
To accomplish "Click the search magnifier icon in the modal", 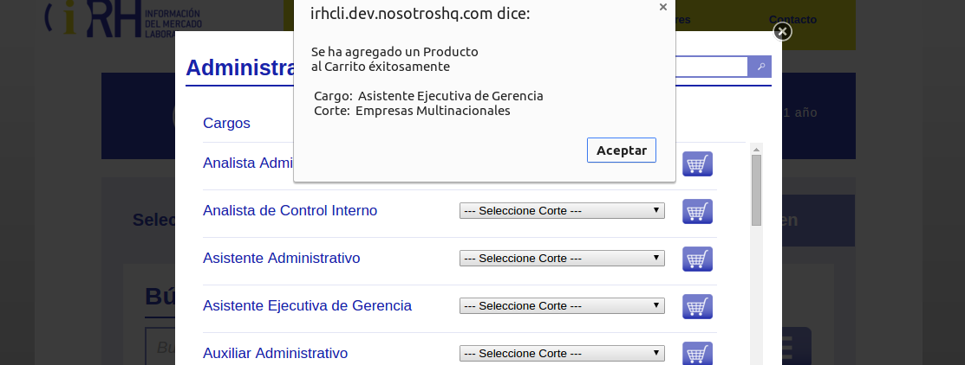I will [760, 67].
